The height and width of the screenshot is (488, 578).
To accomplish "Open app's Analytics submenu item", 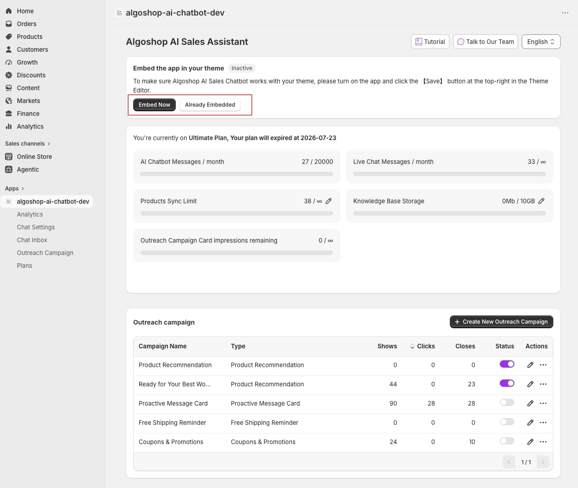I will pos(30,214).
